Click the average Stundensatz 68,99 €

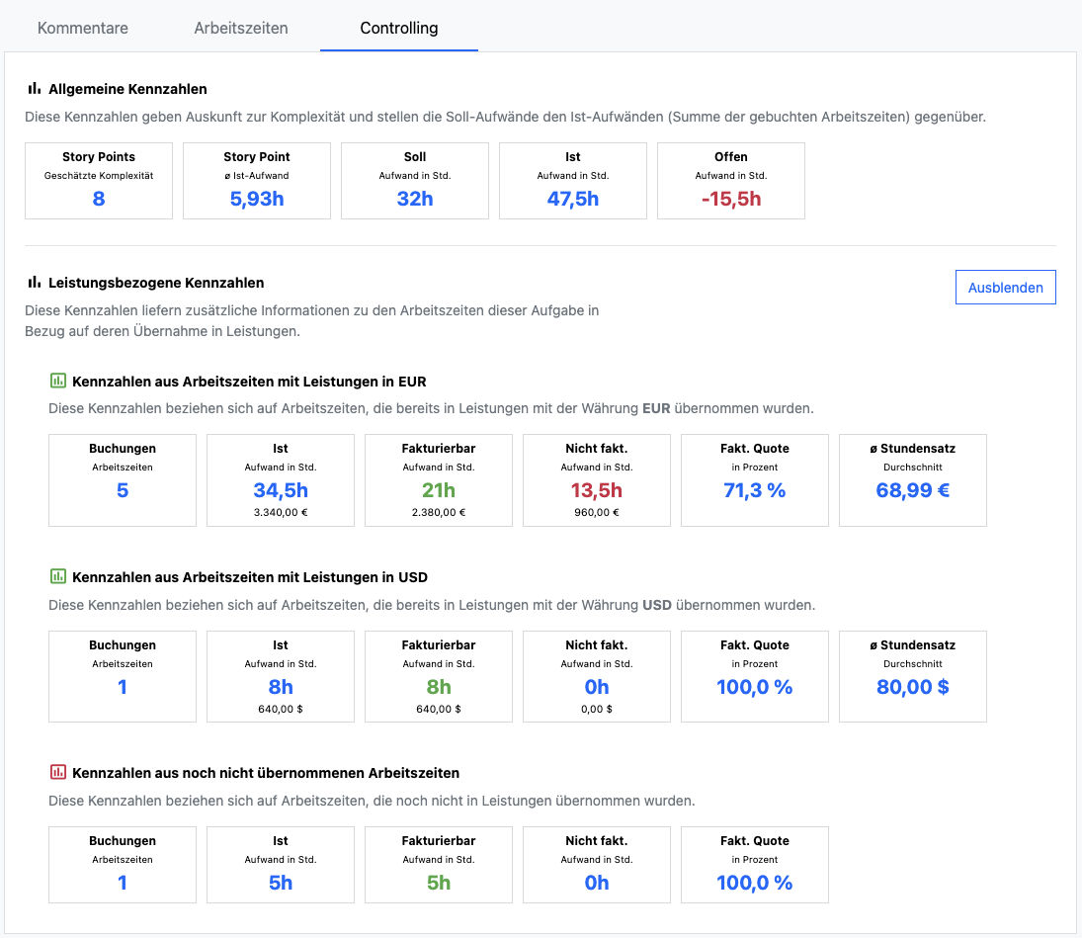click(912, 490)
